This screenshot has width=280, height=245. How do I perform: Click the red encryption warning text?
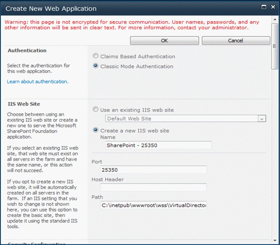(x=132, y=25)
